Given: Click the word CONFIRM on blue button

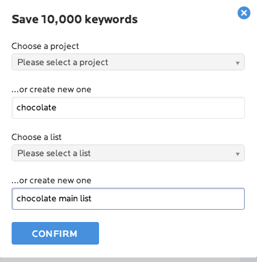Looking at the screenshot, I should click(x=54, y=234).
